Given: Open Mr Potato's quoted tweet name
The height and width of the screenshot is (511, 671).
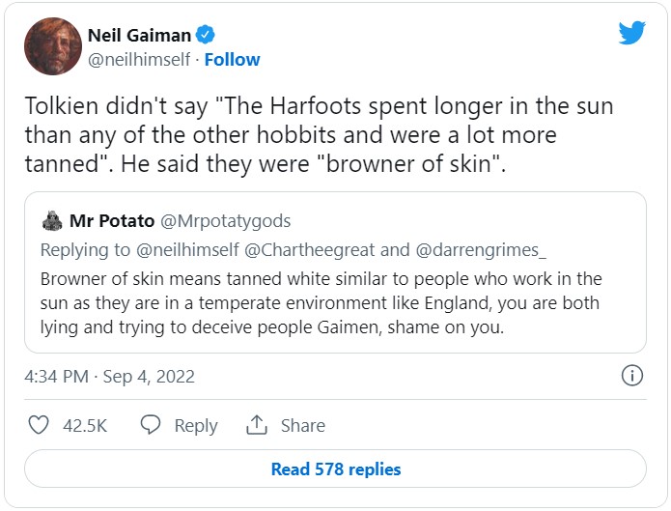Looking at the screenshot, I should click(112, 221).
